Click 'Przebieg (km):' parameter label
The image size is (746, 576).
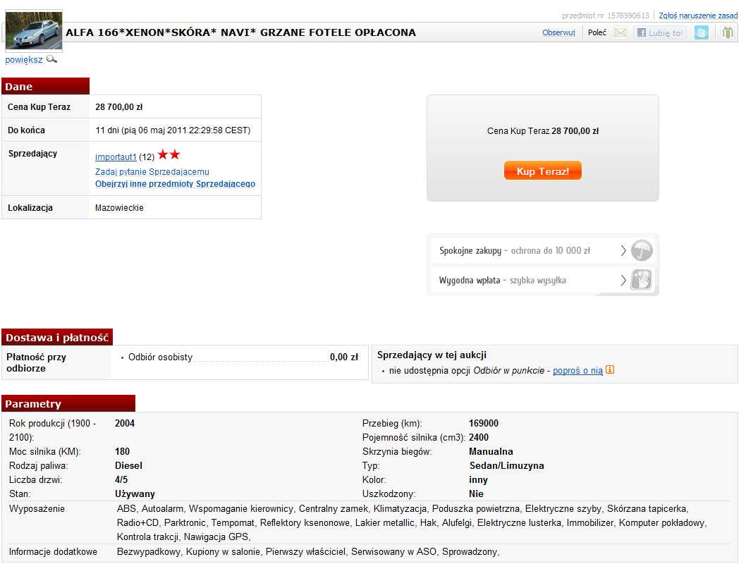pos(392,423)
